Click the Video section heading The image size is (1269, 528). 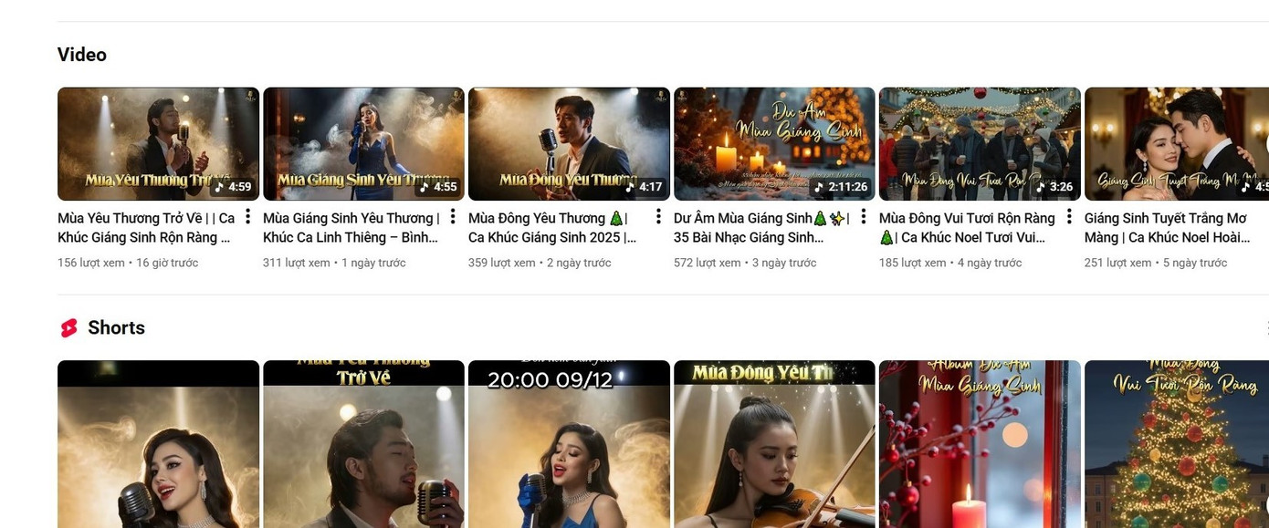[x=82, y=55]
